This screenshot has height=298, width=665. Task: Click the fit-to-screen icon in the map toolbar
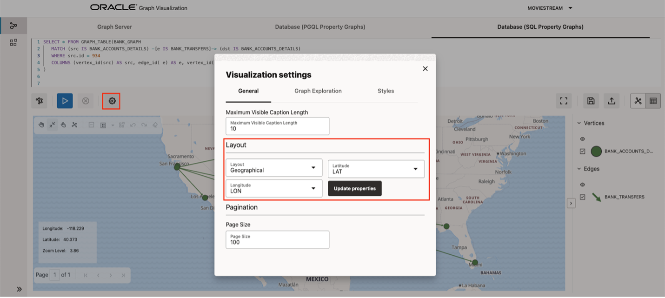(52, 125)
